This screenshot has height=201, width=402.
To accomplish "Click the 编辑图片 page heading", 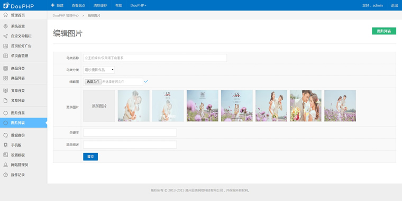I will tap(68, 34).
